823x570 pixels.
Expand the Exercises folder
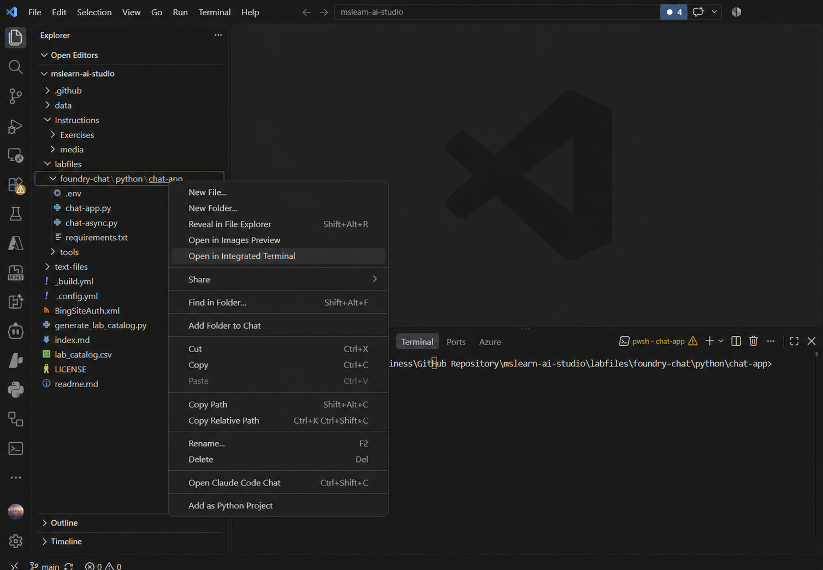(53, 135)
